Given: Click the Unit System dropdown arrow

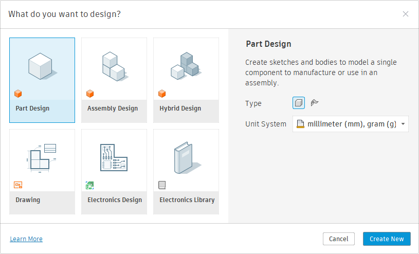Looking at the screenshot, I should (x=403, y=124).
